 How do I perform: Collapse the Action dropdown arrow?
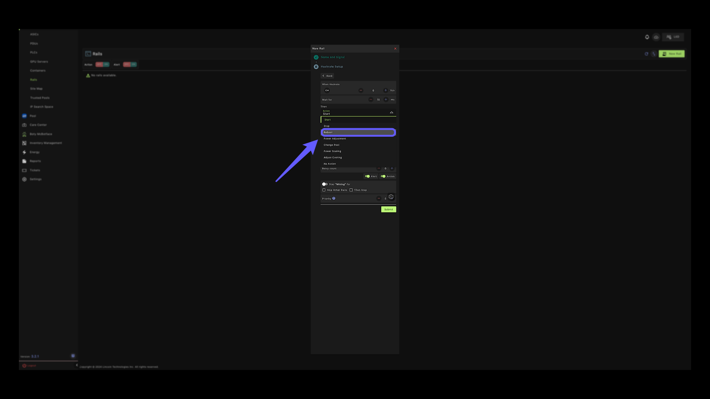pyautogui.click(x=391, y=112)
